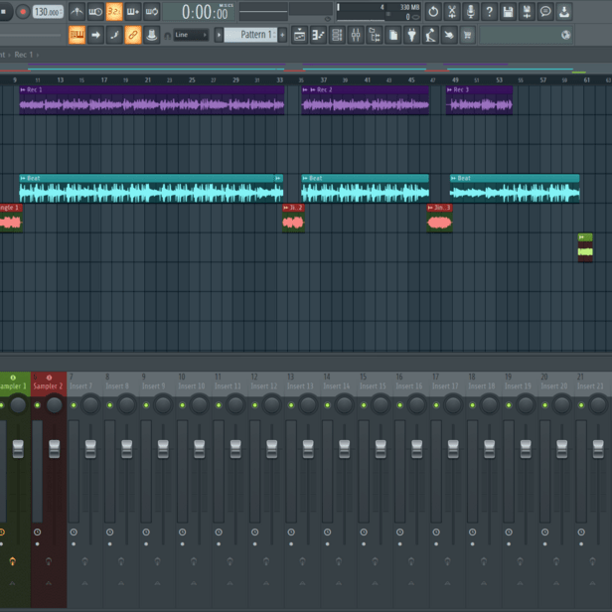Open project info speech bubble icon

[545, 12]
